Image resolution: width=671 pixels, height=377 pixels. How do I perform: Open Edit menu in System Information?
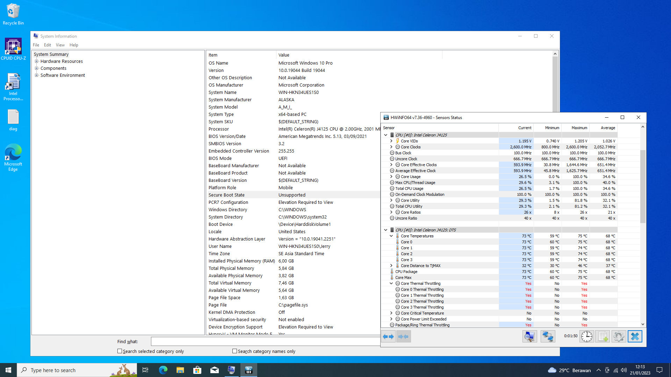(x=48, y=45)
